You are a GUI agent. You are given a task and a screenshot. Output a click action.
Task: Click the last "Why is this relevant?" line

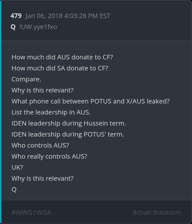42,178
